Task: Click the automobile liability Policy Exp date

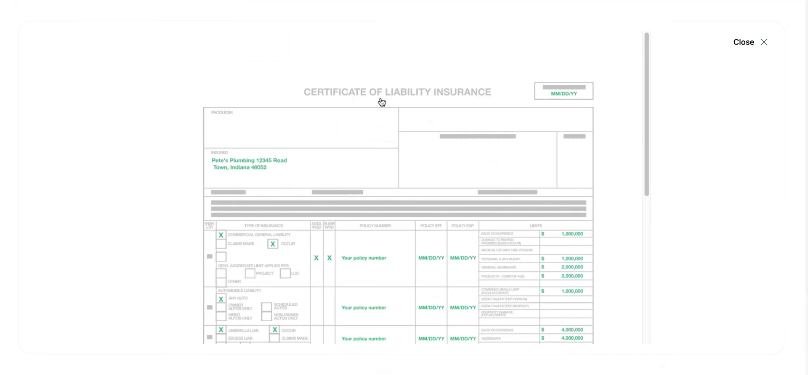Action: click(x=463, y=308)
